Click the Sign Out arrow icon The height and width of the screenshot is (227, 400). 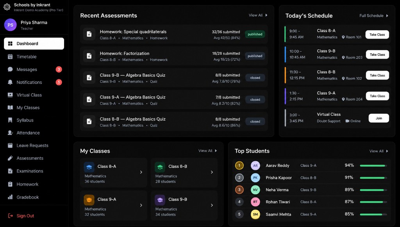point(11,216)
